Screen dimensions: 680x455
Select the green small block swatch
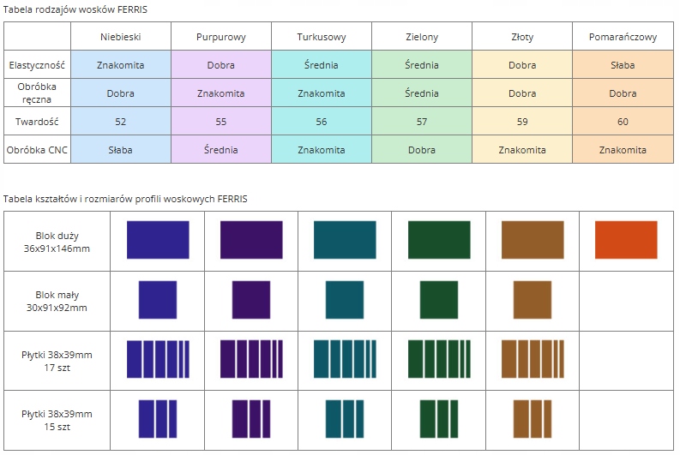pyautogui.click(x=438, y=300)
